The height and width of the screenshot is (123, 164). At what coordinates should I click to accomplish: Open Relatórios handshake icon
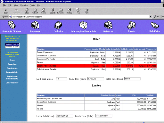coord(155,25)
